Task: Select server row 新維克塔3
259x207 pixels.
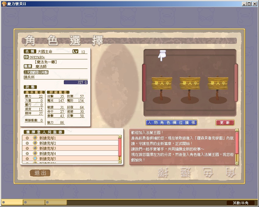Action: (70, 148)
